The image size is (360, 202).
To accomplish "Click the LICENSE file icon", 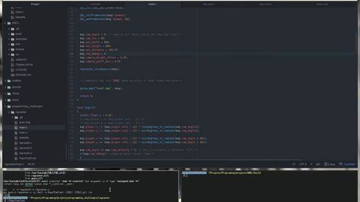I will tap(12, 70).
